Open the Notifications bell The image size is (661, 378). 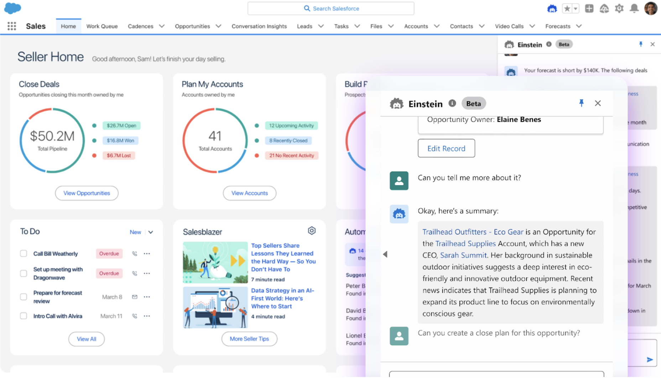coord(634,9)
